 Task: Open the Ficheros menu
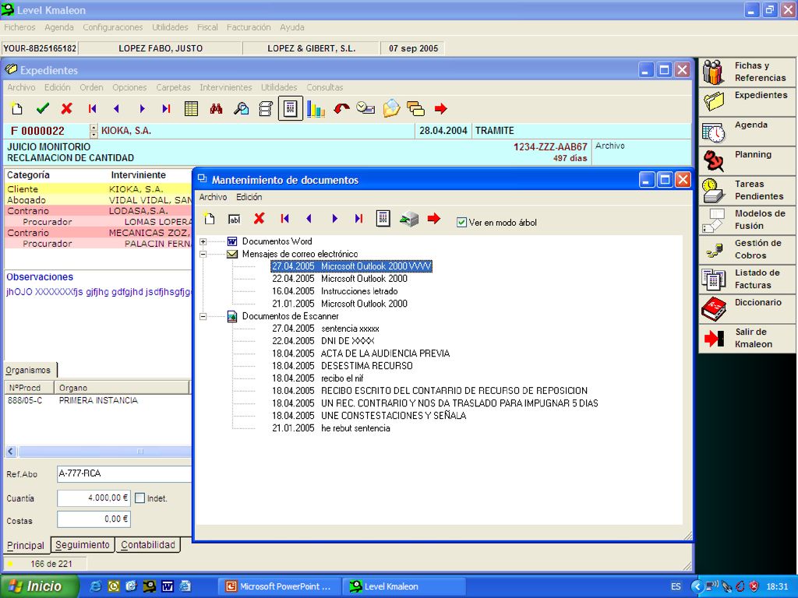point(19,27)
